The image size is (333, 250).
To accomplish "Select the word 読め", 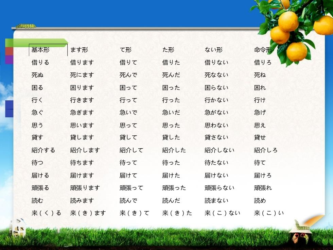I will tap(260, 200).
